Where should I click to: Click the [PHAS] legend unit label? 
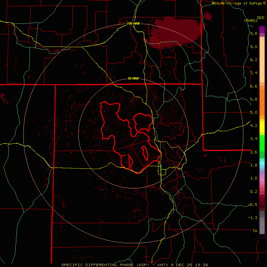[x=251, y=20]
